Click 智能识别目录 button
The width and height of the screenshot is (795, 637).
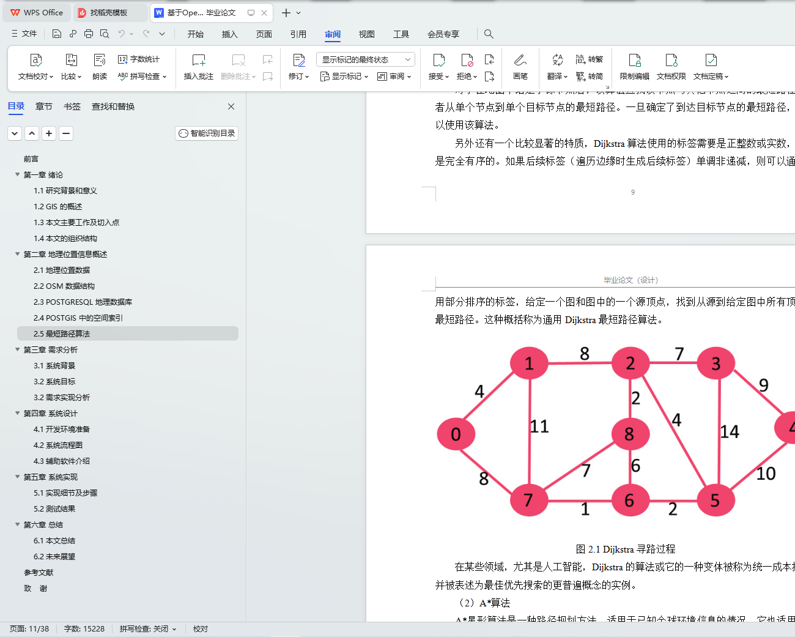207,133
